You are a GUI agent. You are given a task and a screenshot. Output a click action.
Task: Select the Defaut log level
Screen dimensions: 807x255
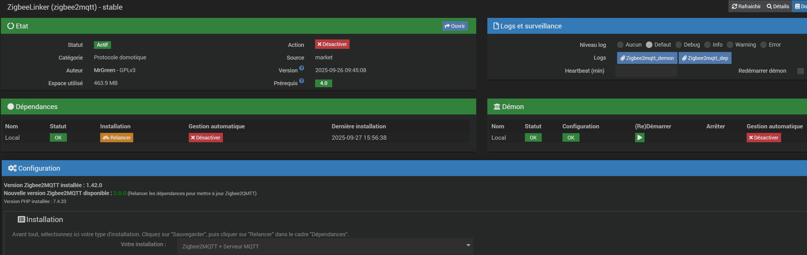(x=649, y=45)
